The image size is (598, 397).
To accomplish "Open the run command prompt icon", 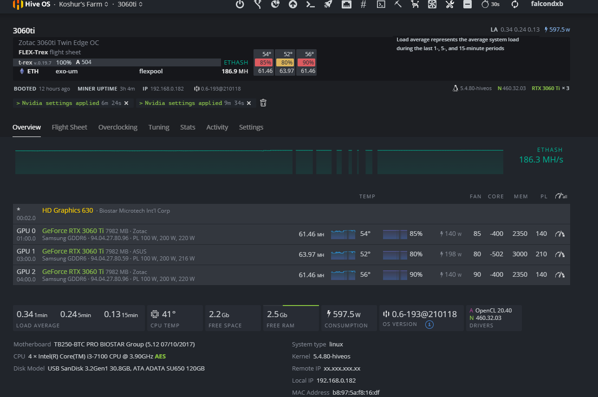I will click(311, 4).
